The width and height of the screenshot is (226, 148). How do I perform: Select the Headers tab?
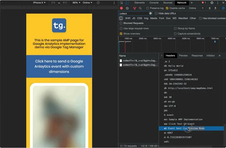click(170, 55)
